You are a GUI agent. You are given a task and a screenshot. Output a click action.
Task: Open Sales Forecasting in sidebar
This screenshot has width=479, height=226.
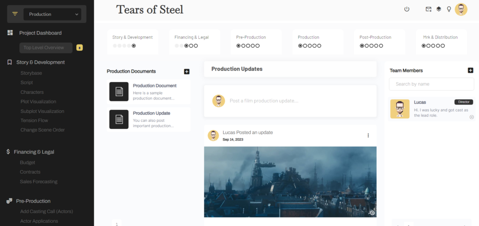(38, 182)
